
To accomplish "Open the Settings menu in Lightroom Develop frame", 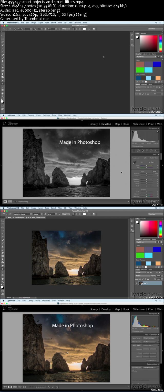I will pyautogui.click(x=46, y=115).
